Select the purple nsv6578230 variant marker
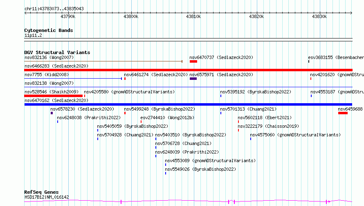364x206 pixels. point(52,113)
